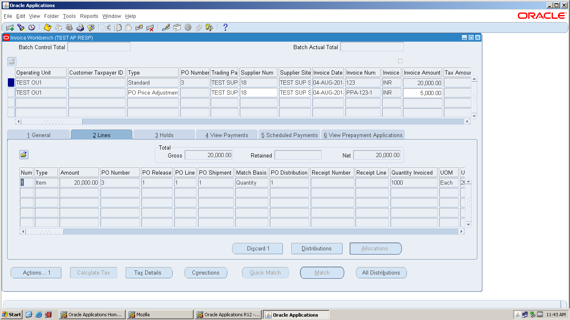Image resolution: width=570 pixels, height=320 pixels.
Task: Click Match Basis cell 'Quantity'
Action: click(251, 182)
